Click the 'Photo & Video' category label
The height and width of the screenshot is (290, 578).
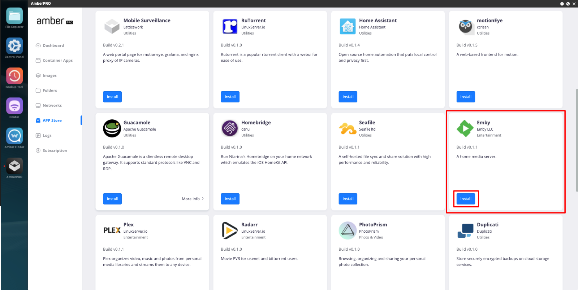(x=371, y=237)
